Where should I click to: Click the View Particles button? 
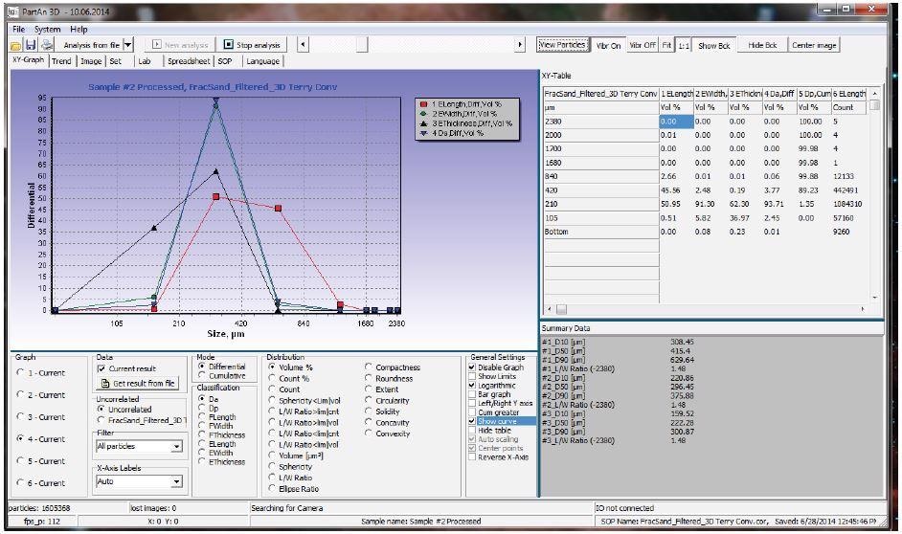click(563, 45)
